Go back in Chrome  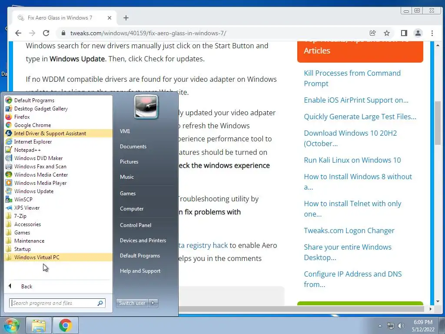(x=18, y=33)
